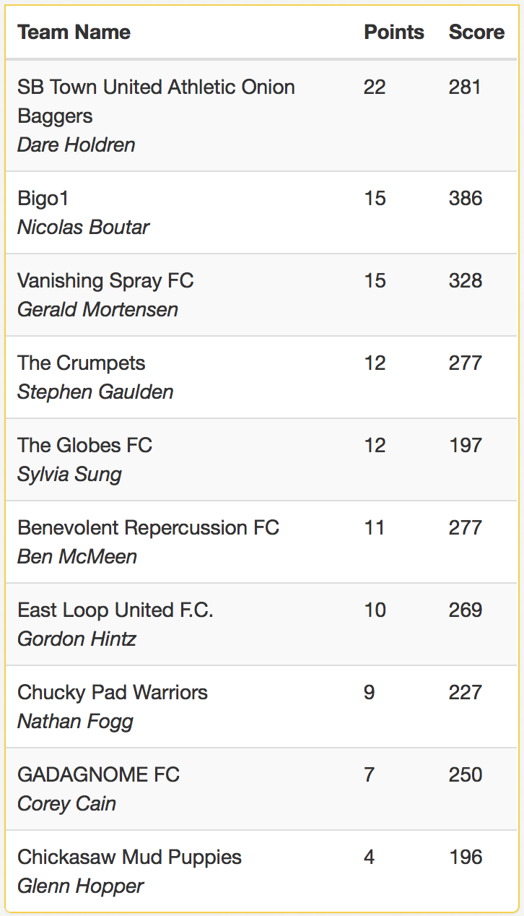The image size is (524, 916).
Task: Click the Points column header
Action: 394,33
